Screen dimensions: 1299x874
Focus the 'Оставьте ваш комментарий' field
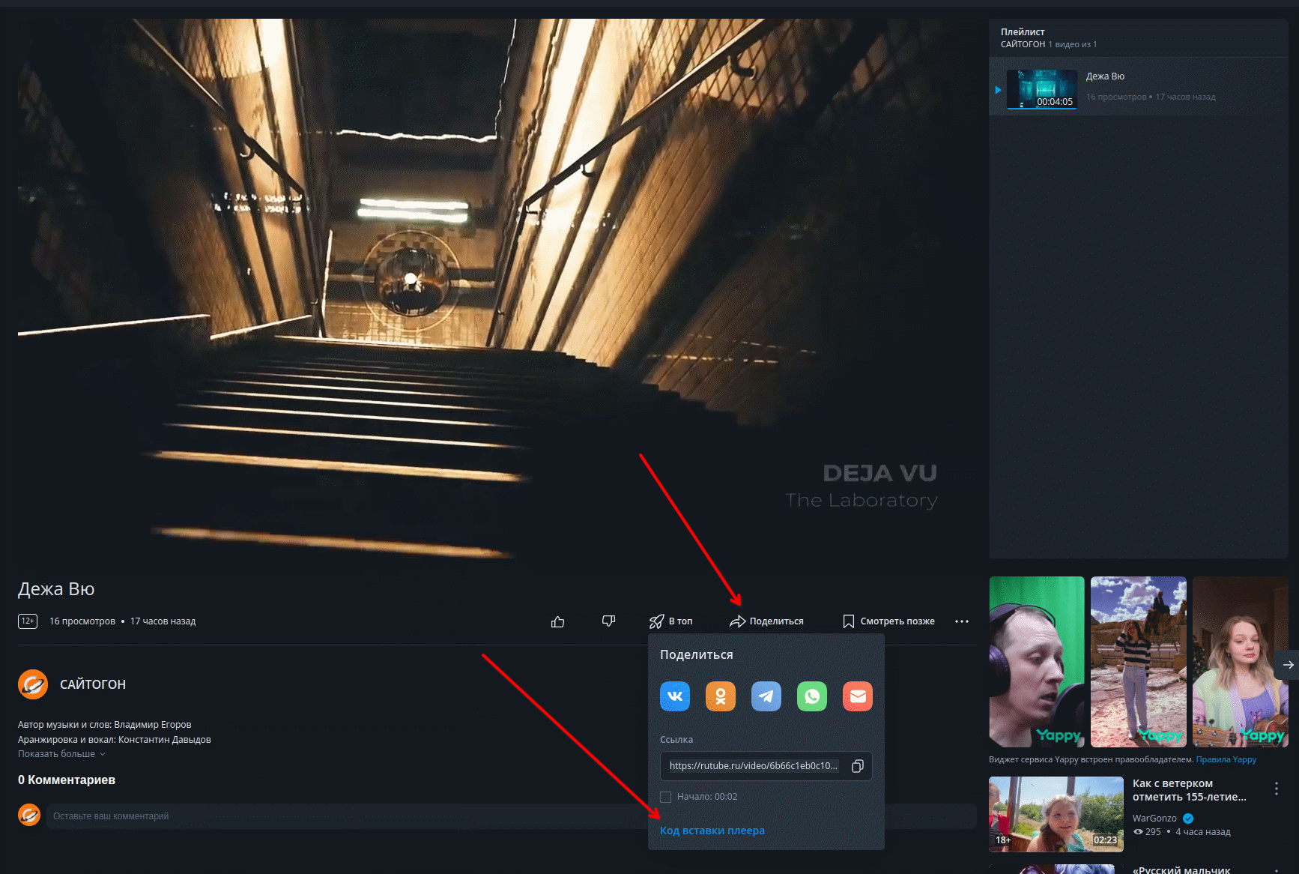click(x=511, y=816)
